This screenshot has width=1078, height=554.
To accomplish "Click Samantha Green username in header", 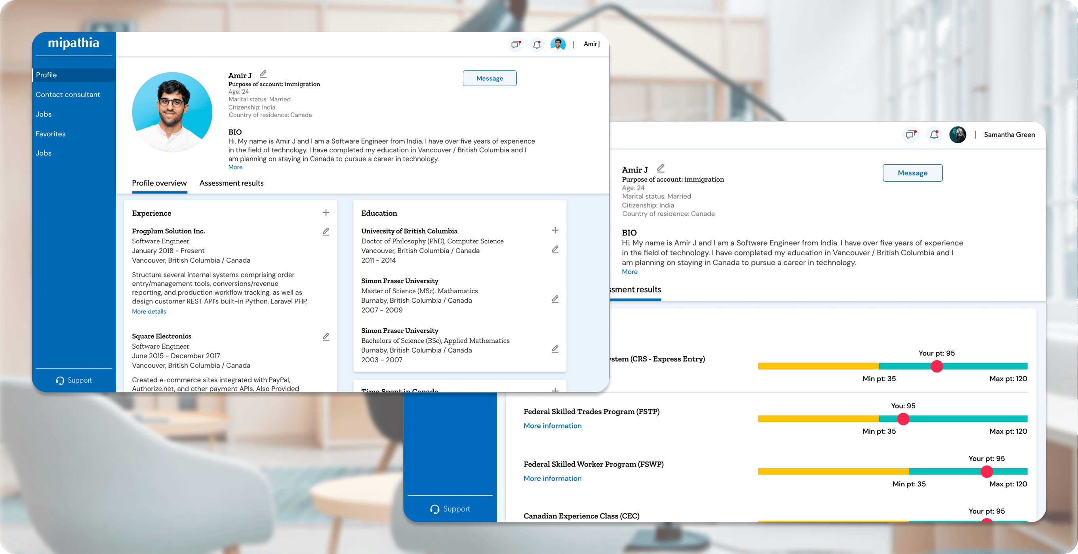I will point(1009,135).
